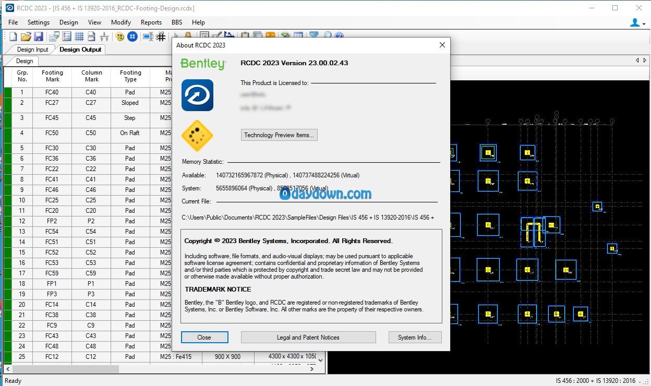Click the 900 X 900 cell
Image resolution: width=651 pixels, height=386 pixels.
228,357
